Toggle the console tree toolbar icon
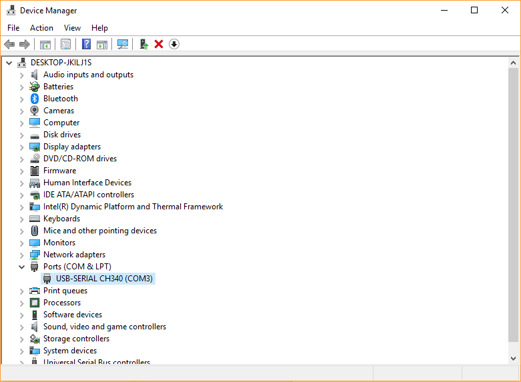The height and width of the screenshot is (382, 521). click(x=45, y=44)
